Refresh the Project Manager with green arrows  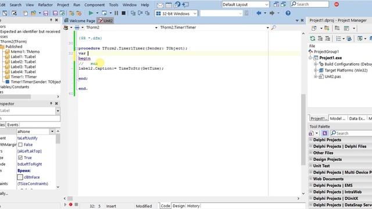coord(313,38)
